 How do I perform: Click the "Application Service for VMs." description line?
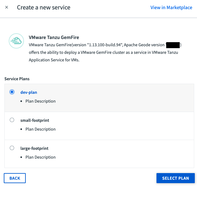click(54, 60)
